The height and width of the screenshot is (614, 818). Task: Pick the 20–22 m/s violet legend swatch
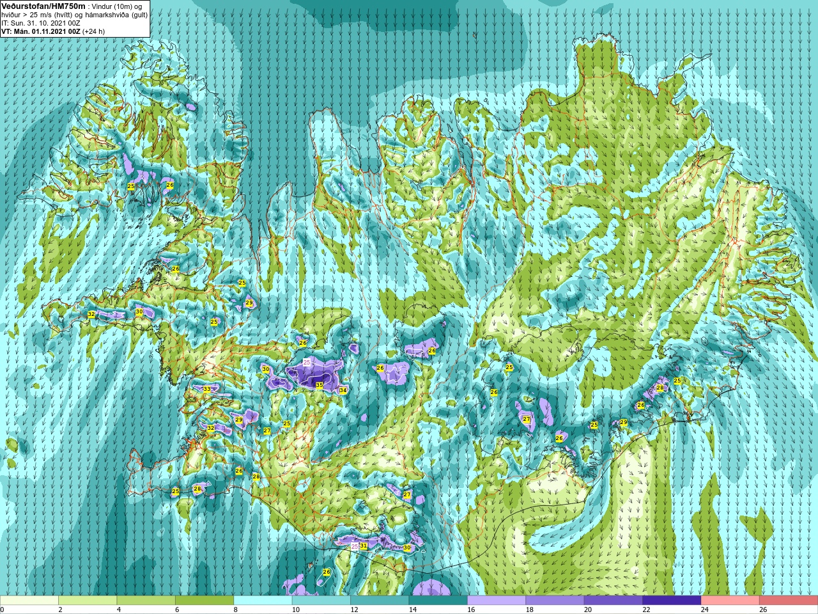point(613,601)
